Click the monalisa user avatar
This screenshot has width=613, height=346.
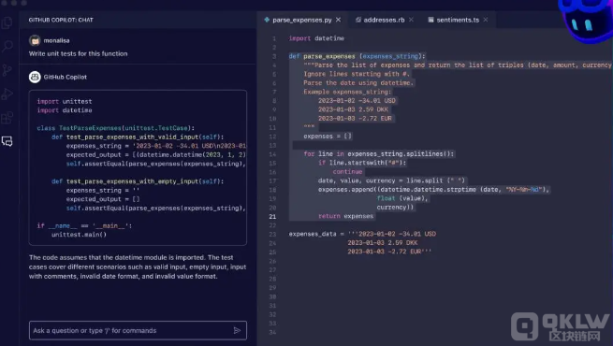coord(35,40)
